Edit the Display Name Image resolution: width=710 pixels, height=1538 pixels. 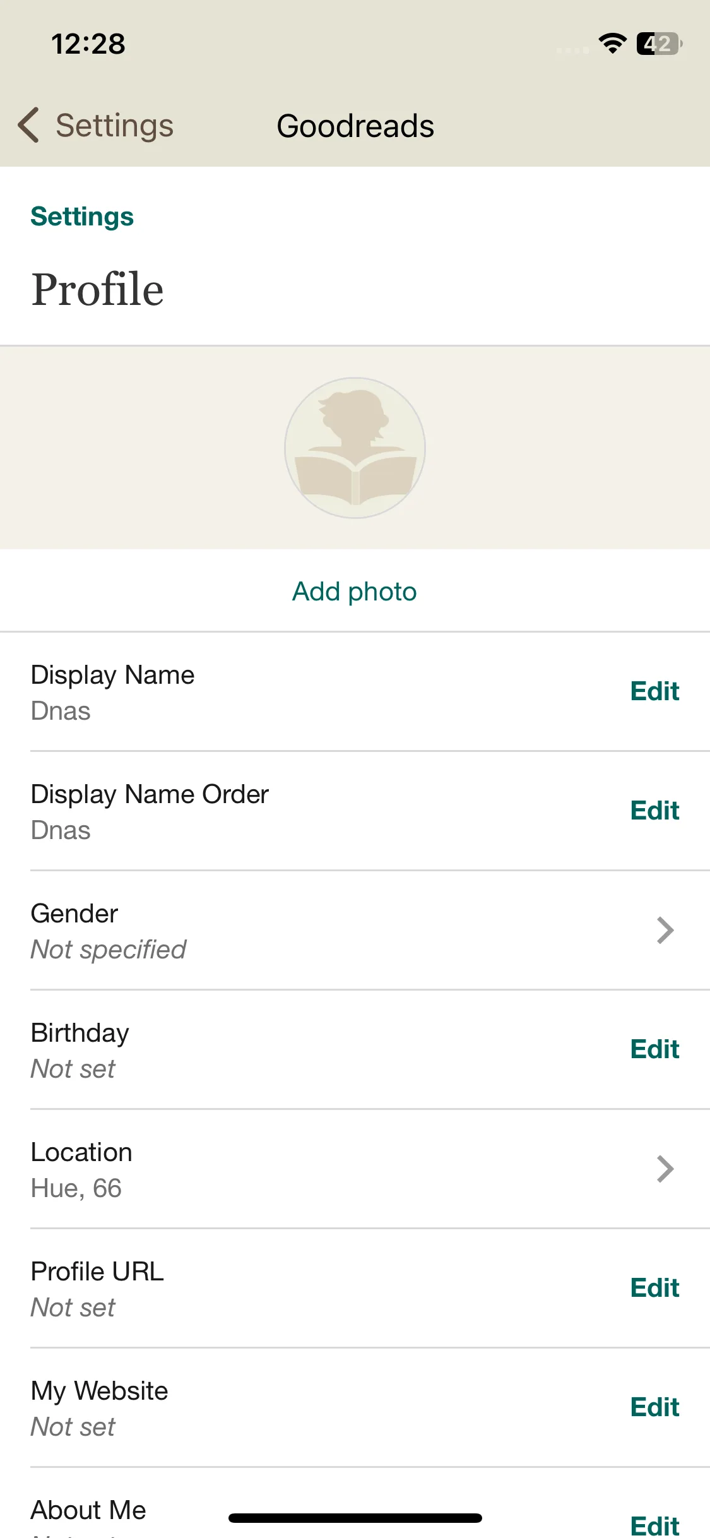pyautogui.click(x=654, y=691)
